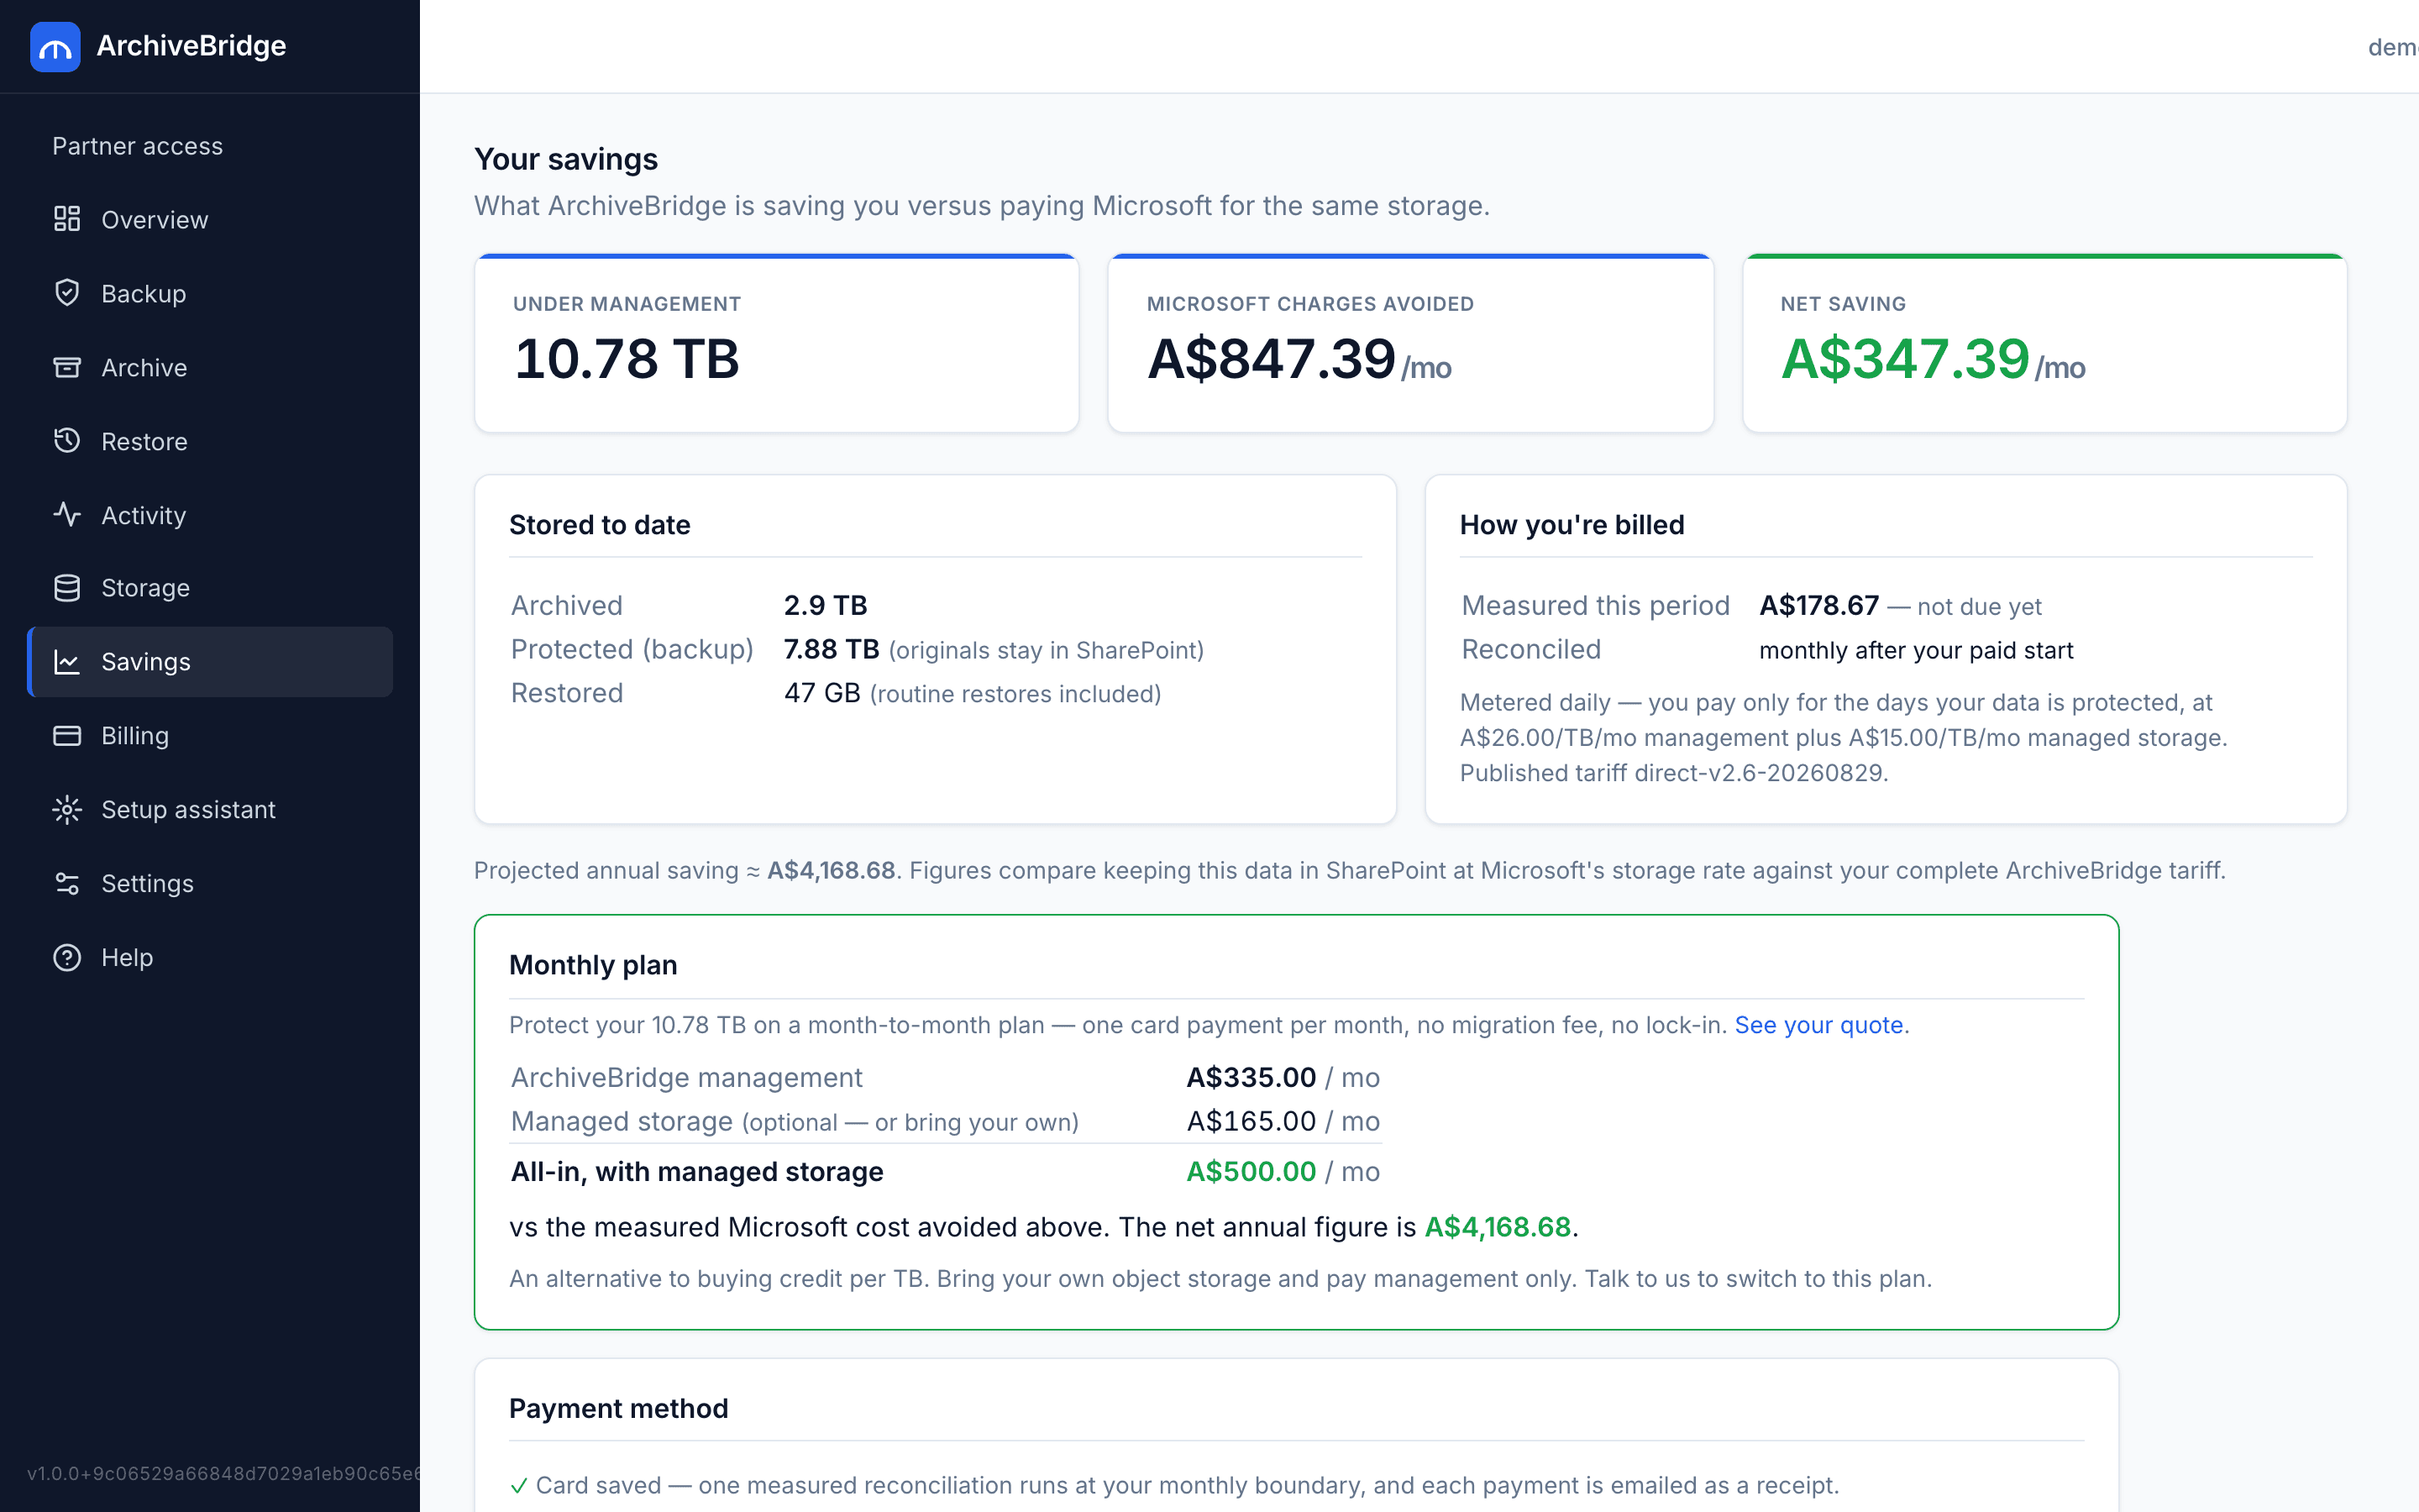Click the green checkmark beside Card saved
The width and height of the screenshot is (2419, 1512).
click(519, 1486)
